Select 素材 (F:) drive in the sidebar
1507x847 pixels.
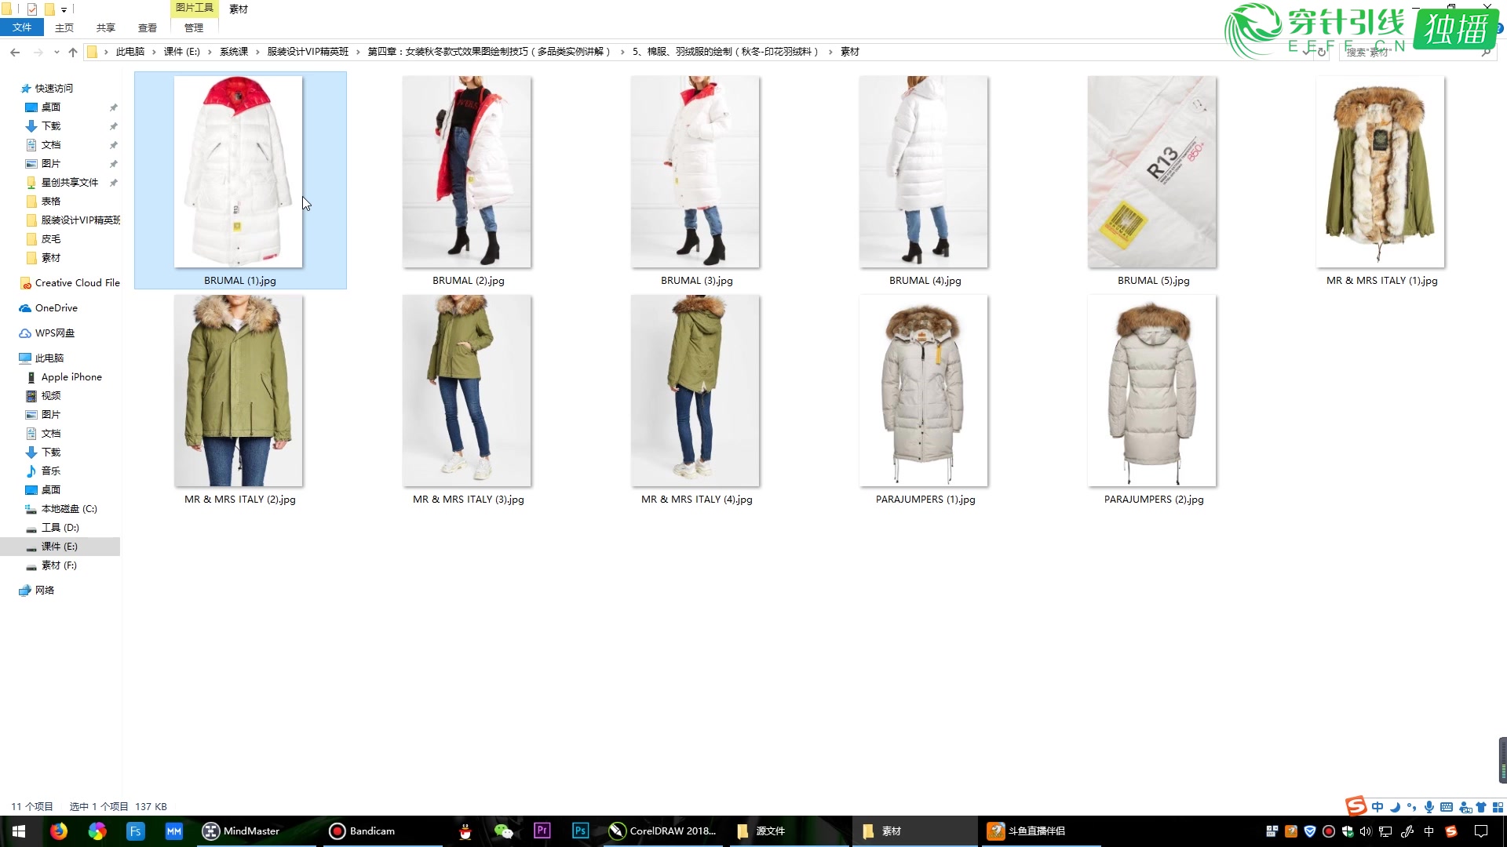(x=59, y=565)
